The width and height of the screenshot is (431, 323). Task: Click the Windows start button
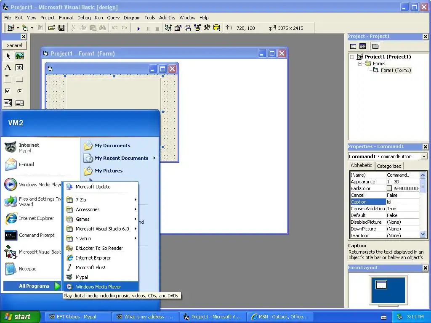[x=20, y=317]
